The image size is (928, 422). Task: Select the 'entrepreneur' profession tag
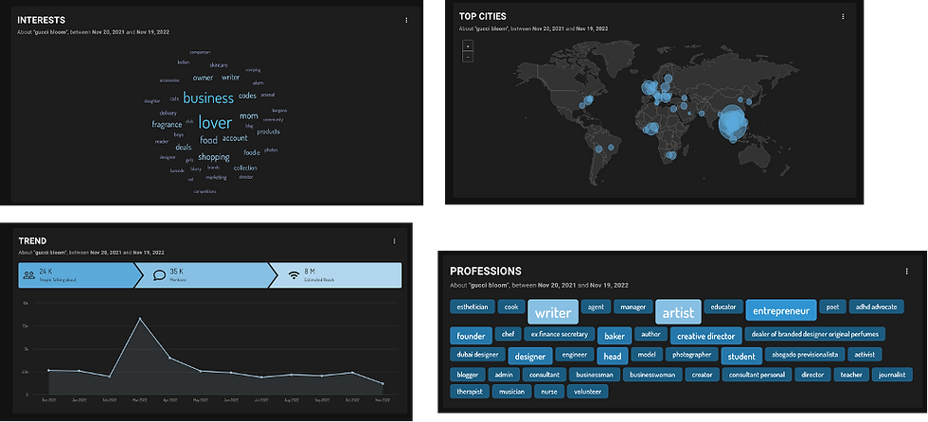[780, 310]
